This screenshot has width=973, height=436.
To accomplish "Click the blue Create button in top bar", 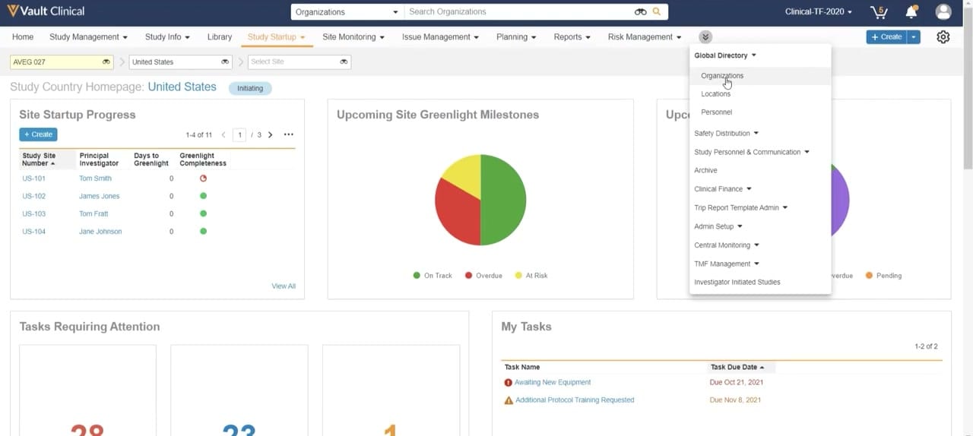I will pos(887,36).
